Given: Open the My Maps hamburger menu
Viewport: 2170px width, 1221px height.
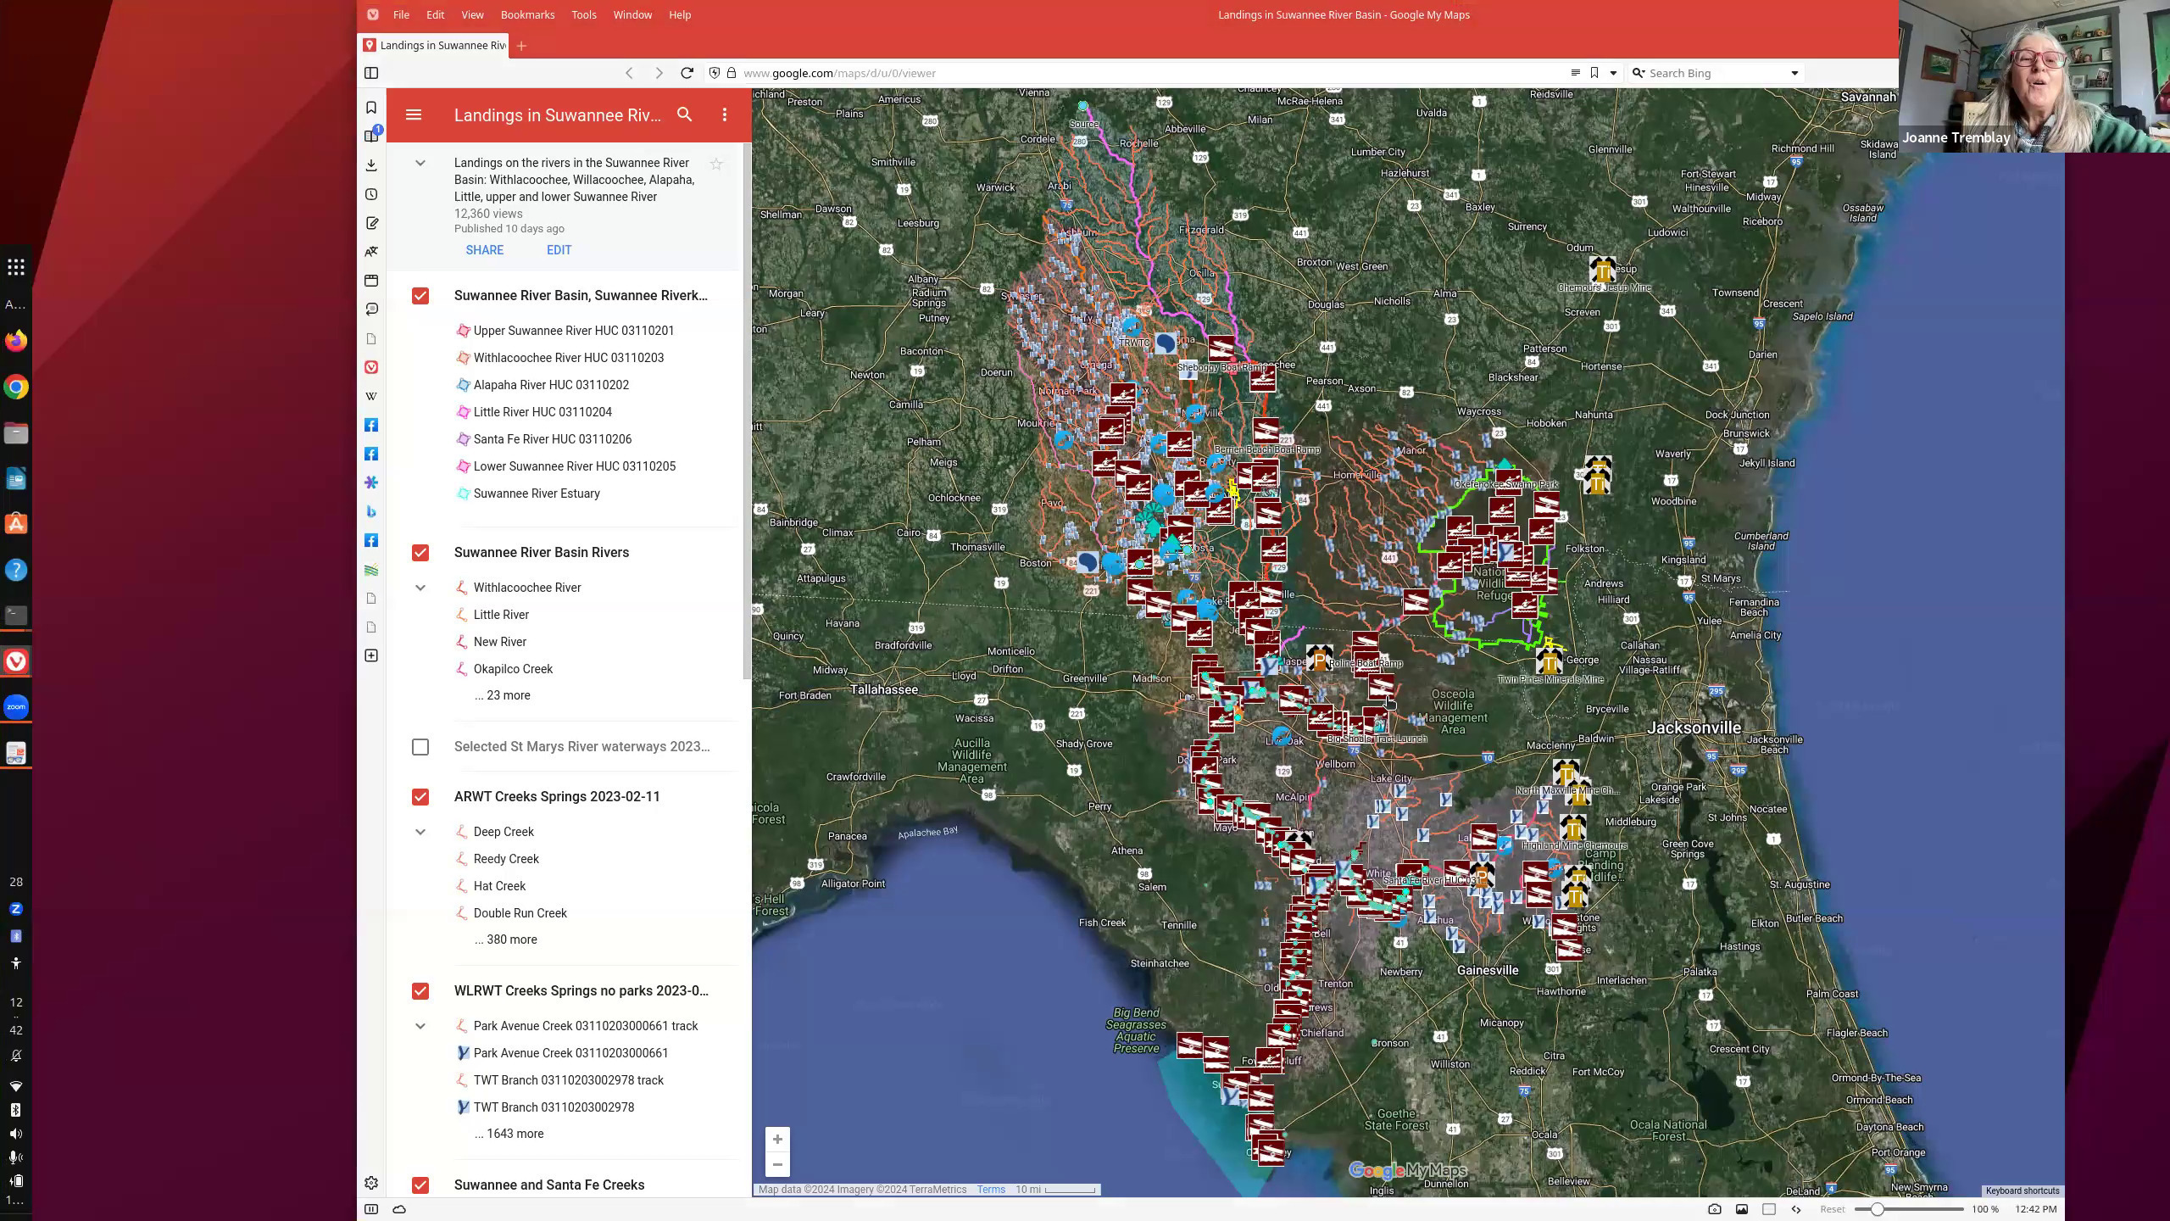Looking at the screenshot, I should coord(414,114).
